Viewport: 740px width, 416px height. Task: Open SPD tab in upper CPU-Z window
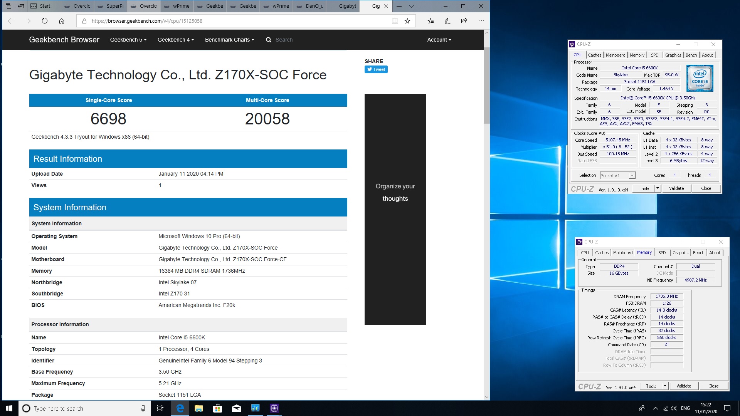tap(655, 55)
